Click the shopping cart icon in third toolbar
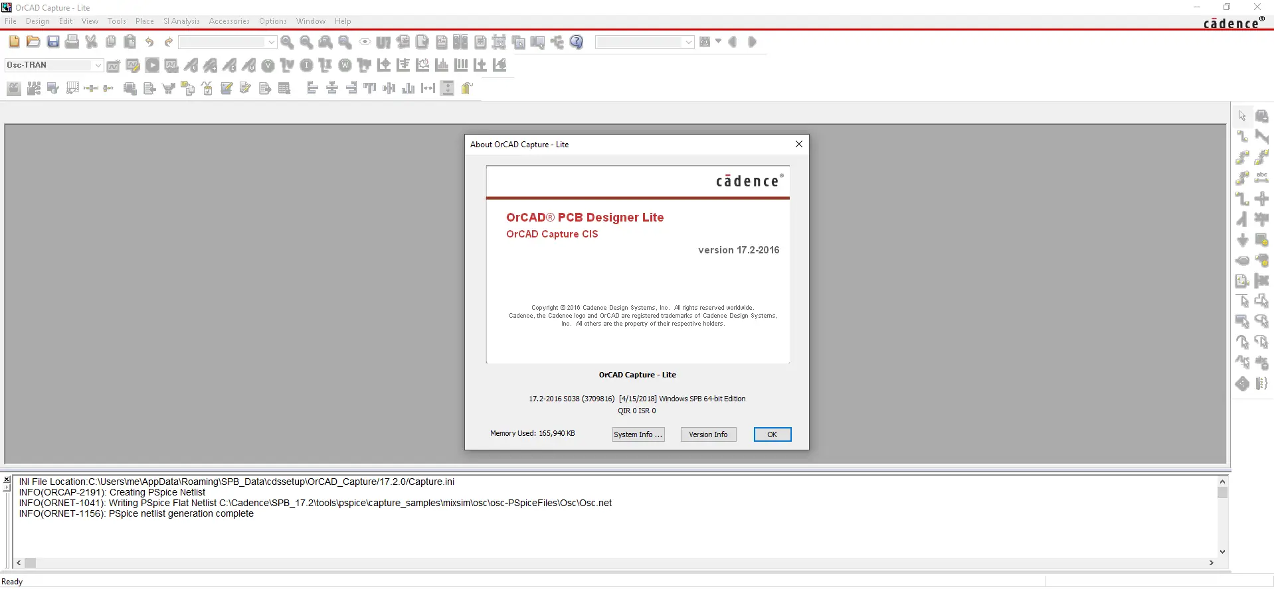The width and height of the screenshot is (1274, 589). 169,88
